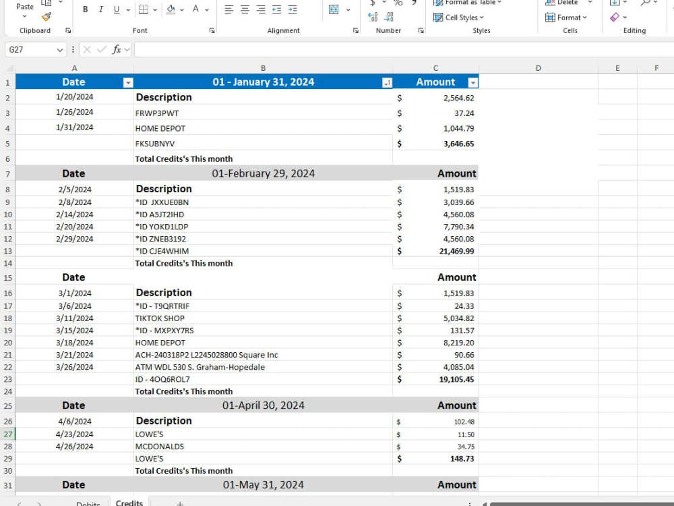Open Paste options dropdown arrow
Image resolution: width=674 pixels, height=506 pixels.
(24, 16)
